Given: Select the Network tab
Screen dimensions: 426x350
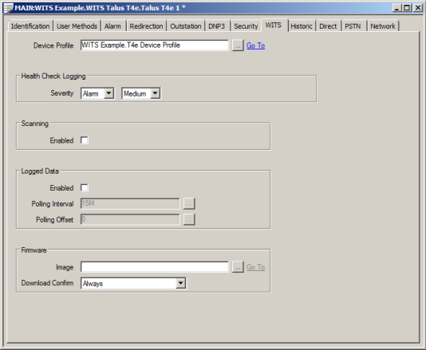Looking at the screenshot, I should point(383,26).
